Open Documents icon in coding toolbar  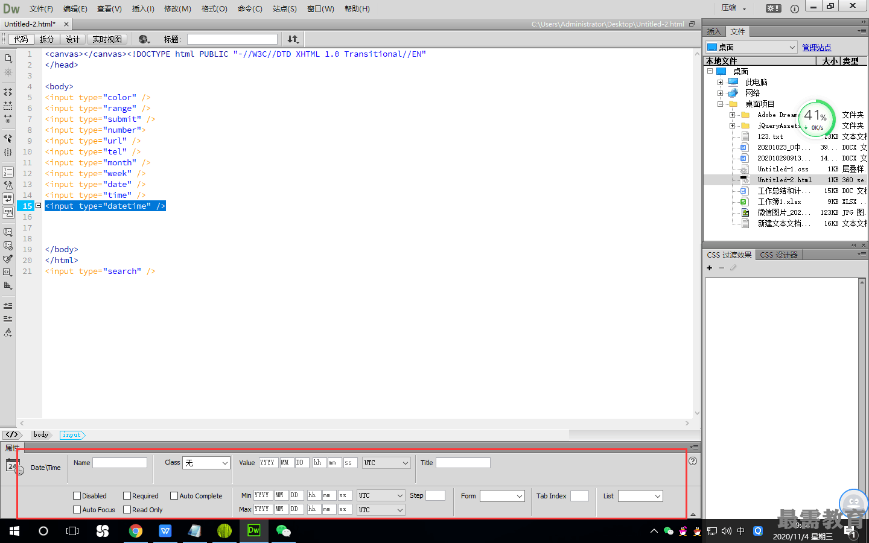click(8, 59)
